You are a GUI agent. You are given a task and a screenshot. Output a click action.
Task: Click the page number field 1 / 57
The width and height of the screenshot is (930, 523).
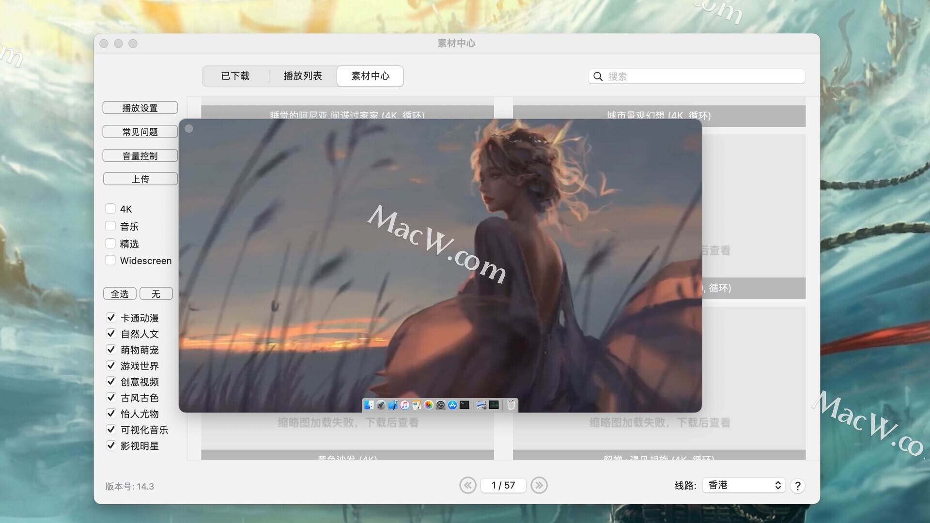[x=503, y=485]
